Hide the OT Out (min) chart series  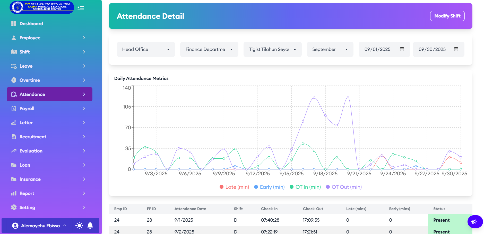pyautogui.click(x=344, y=187)
